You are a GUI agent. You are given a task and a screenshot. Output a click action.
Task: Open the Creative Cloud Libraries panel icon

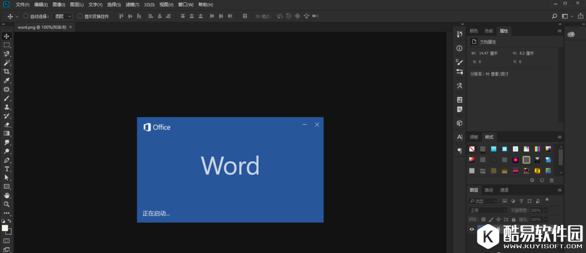point(571,34)
